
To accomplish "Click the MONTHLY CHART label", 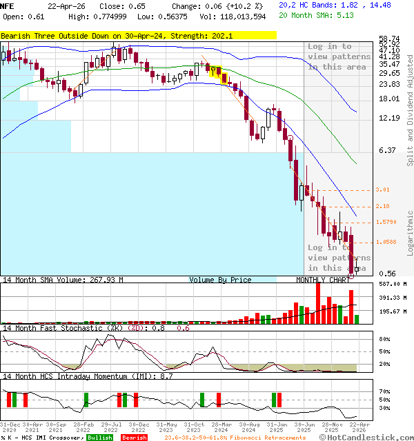I will [x=323, y=280].
